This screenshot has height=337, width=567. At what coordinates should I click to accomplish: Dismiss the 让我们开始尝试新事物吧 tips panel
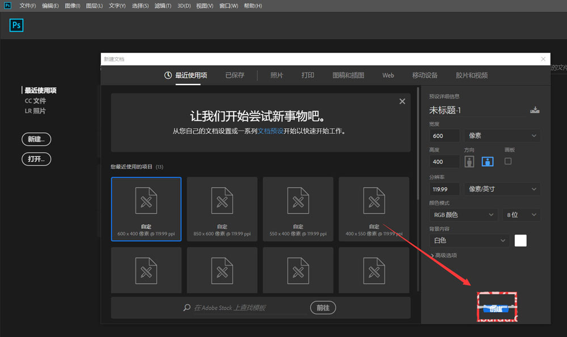click(402, 101)
